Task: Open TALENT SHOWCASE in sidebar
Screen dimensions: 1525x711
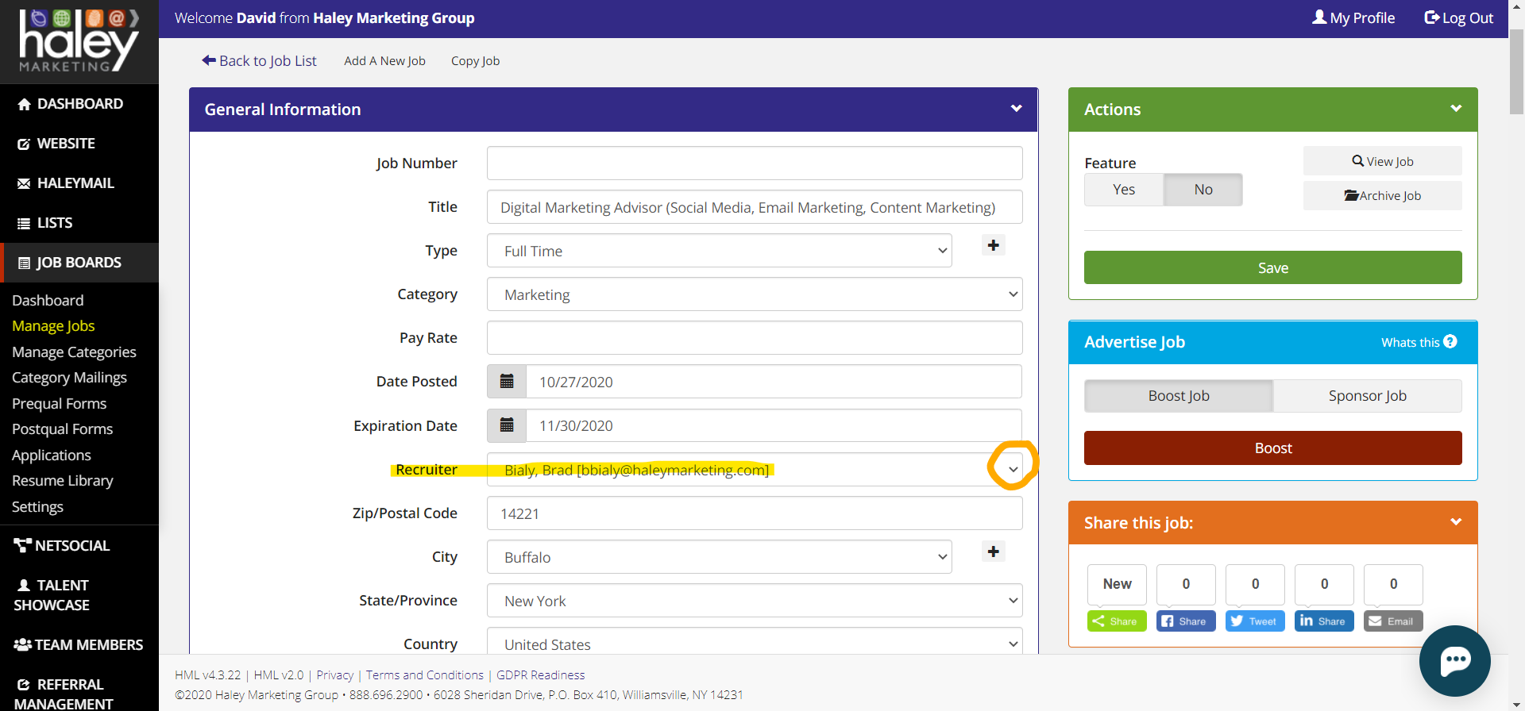Action: 79,595
